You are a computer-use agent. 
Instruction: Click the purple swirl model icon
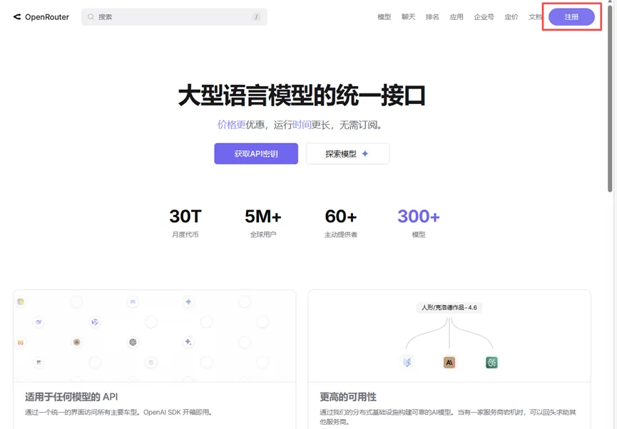tap(95, 321)
